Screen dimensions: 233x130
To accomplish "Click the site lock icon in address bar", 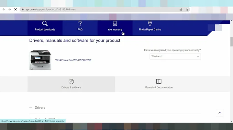I will coord(23,9).
